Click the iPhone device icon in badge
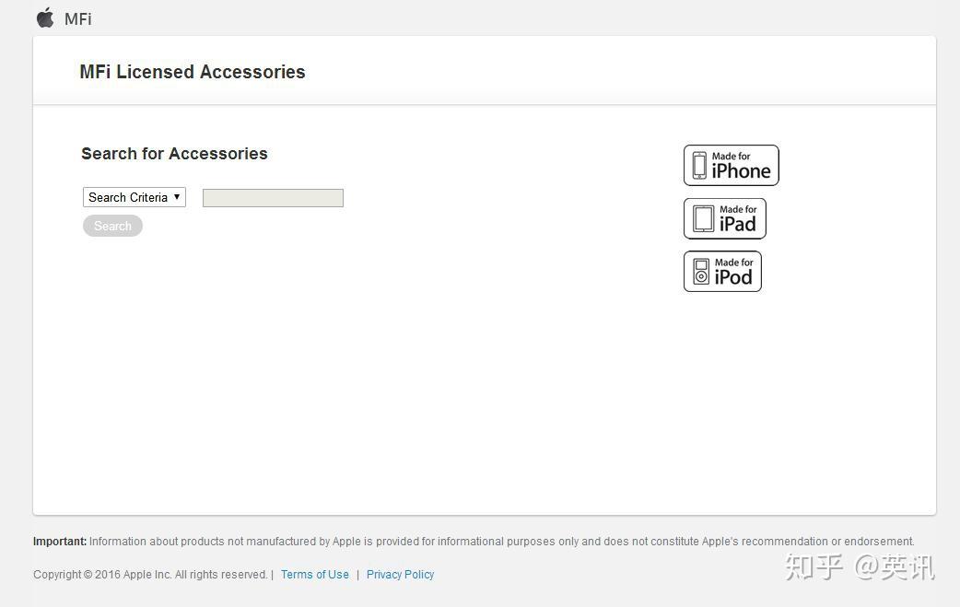Viewport: 960px width, 607px height. [699, 166]
